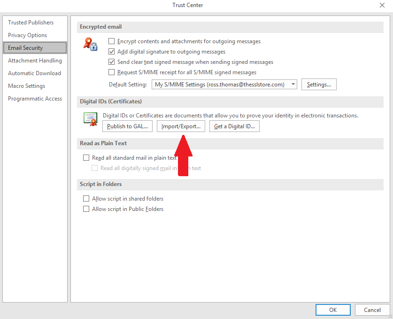Image resolution: width=393 pixels, height=319 pixels.
Task: Click the encrypted email ribbon-and-lock icon
Action: (x=90, y=44)
